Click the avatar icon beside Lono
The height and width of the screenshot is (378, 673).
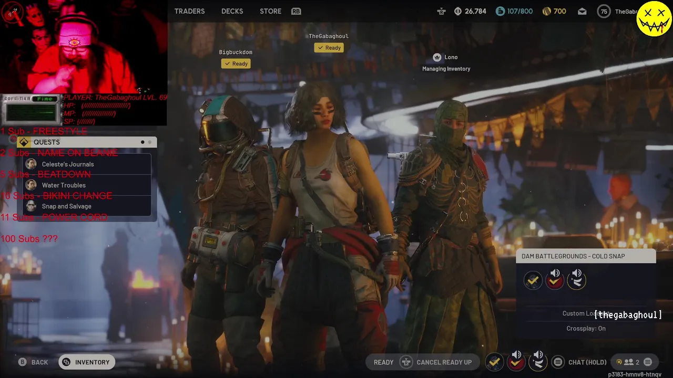pyautogui.click(x=437, y=57)
